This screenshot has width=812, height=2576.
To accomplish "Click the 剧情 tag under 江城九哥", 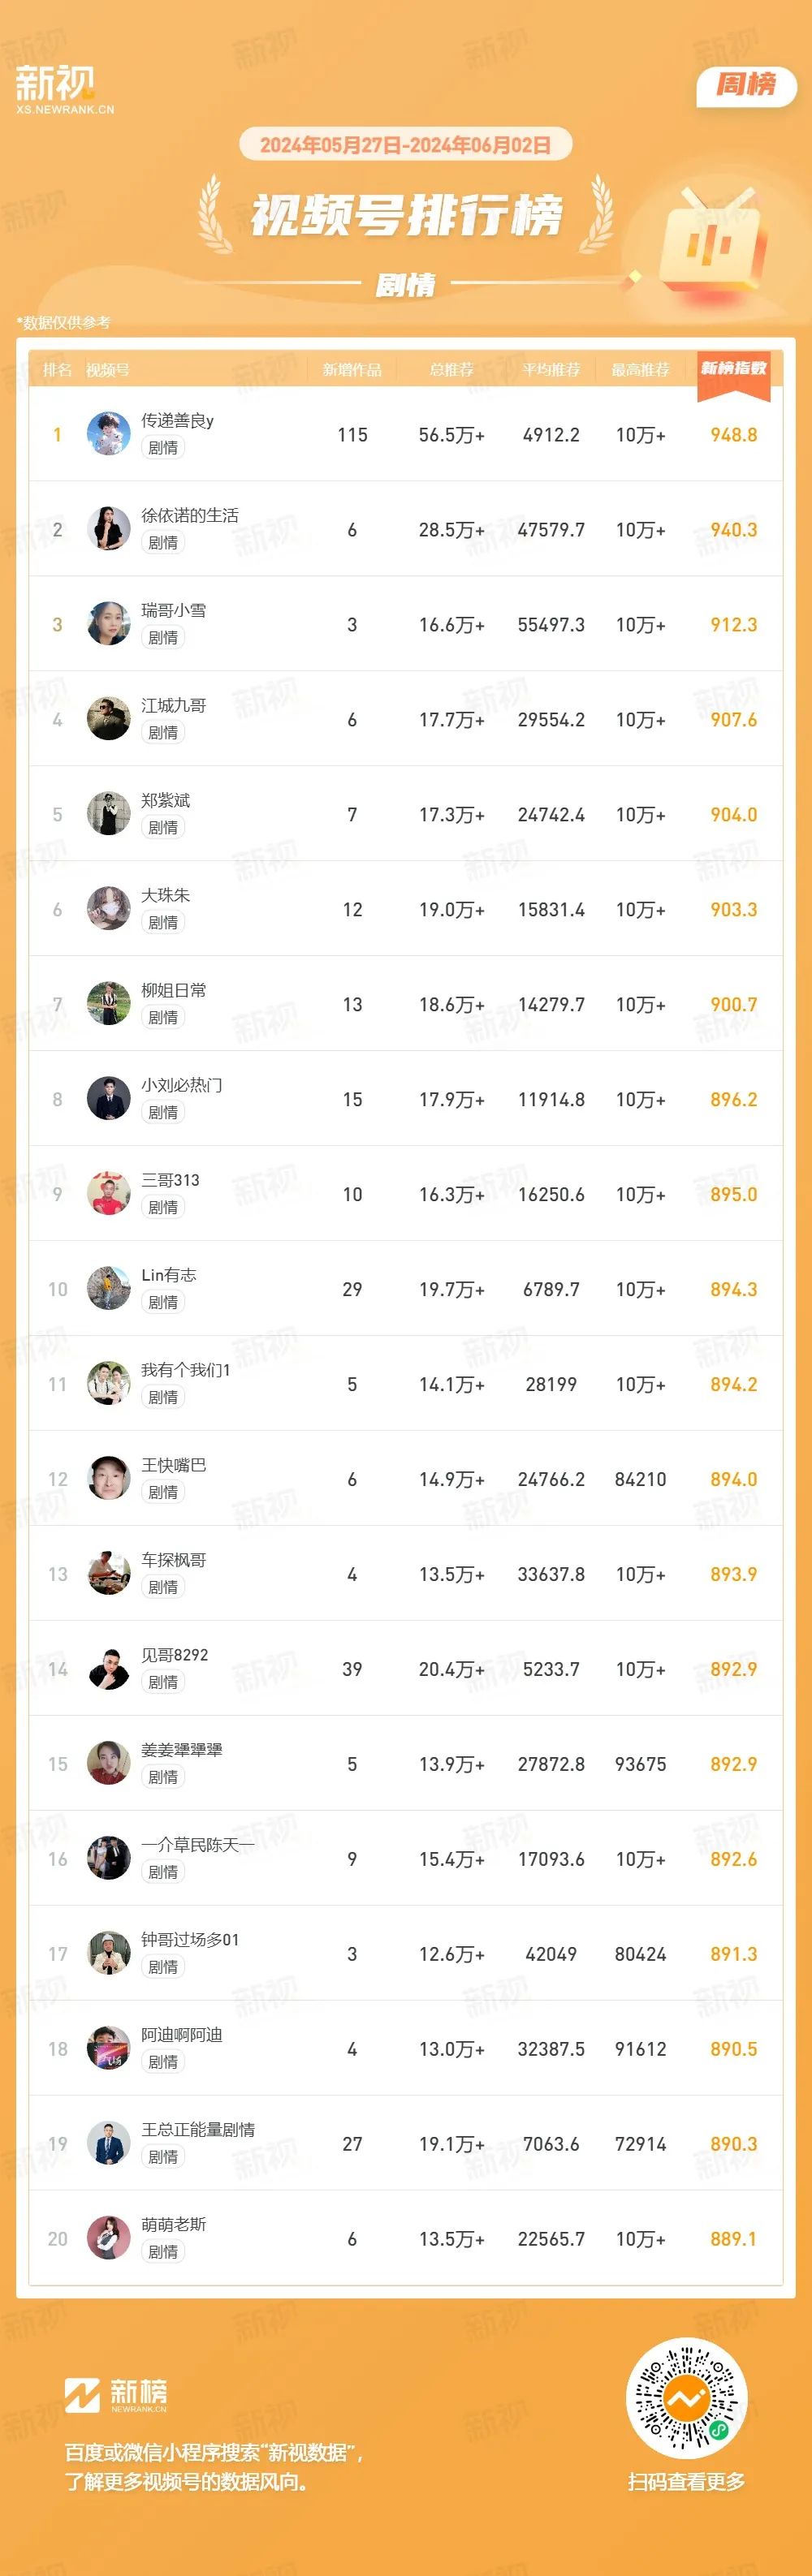I will coord(163,732).
